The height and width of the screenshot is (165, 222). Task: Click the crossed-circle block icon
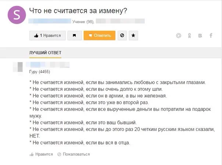122,35
